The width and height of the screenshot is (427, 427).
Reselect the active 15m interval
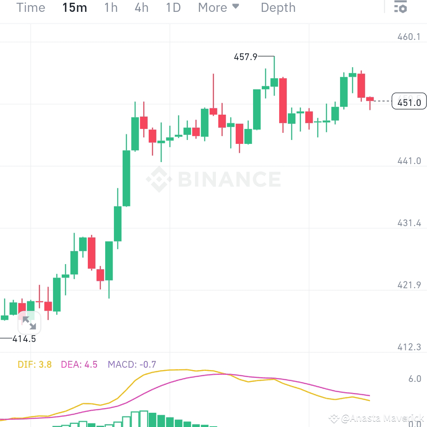pos(75,7)
